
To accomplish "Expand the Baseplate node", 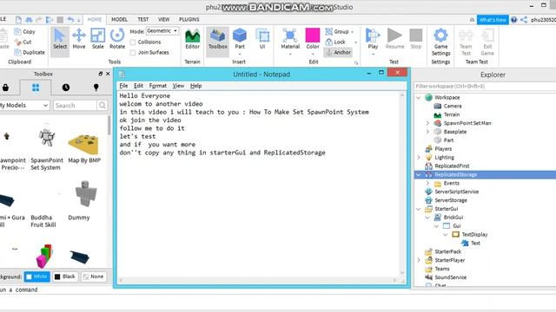I will point(427,132).
